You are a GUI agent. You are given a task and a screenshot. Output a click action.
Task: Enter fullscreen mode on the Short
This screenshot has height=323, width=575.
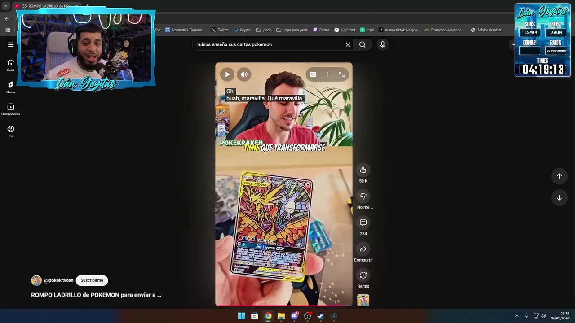(341, 74)
